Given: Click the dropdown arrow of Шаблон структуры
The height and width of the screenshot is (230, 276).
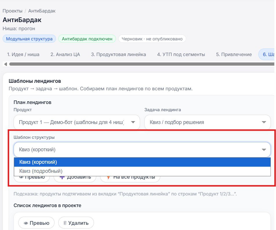Looking at the screenshot, I should click(x=264, y=150).
